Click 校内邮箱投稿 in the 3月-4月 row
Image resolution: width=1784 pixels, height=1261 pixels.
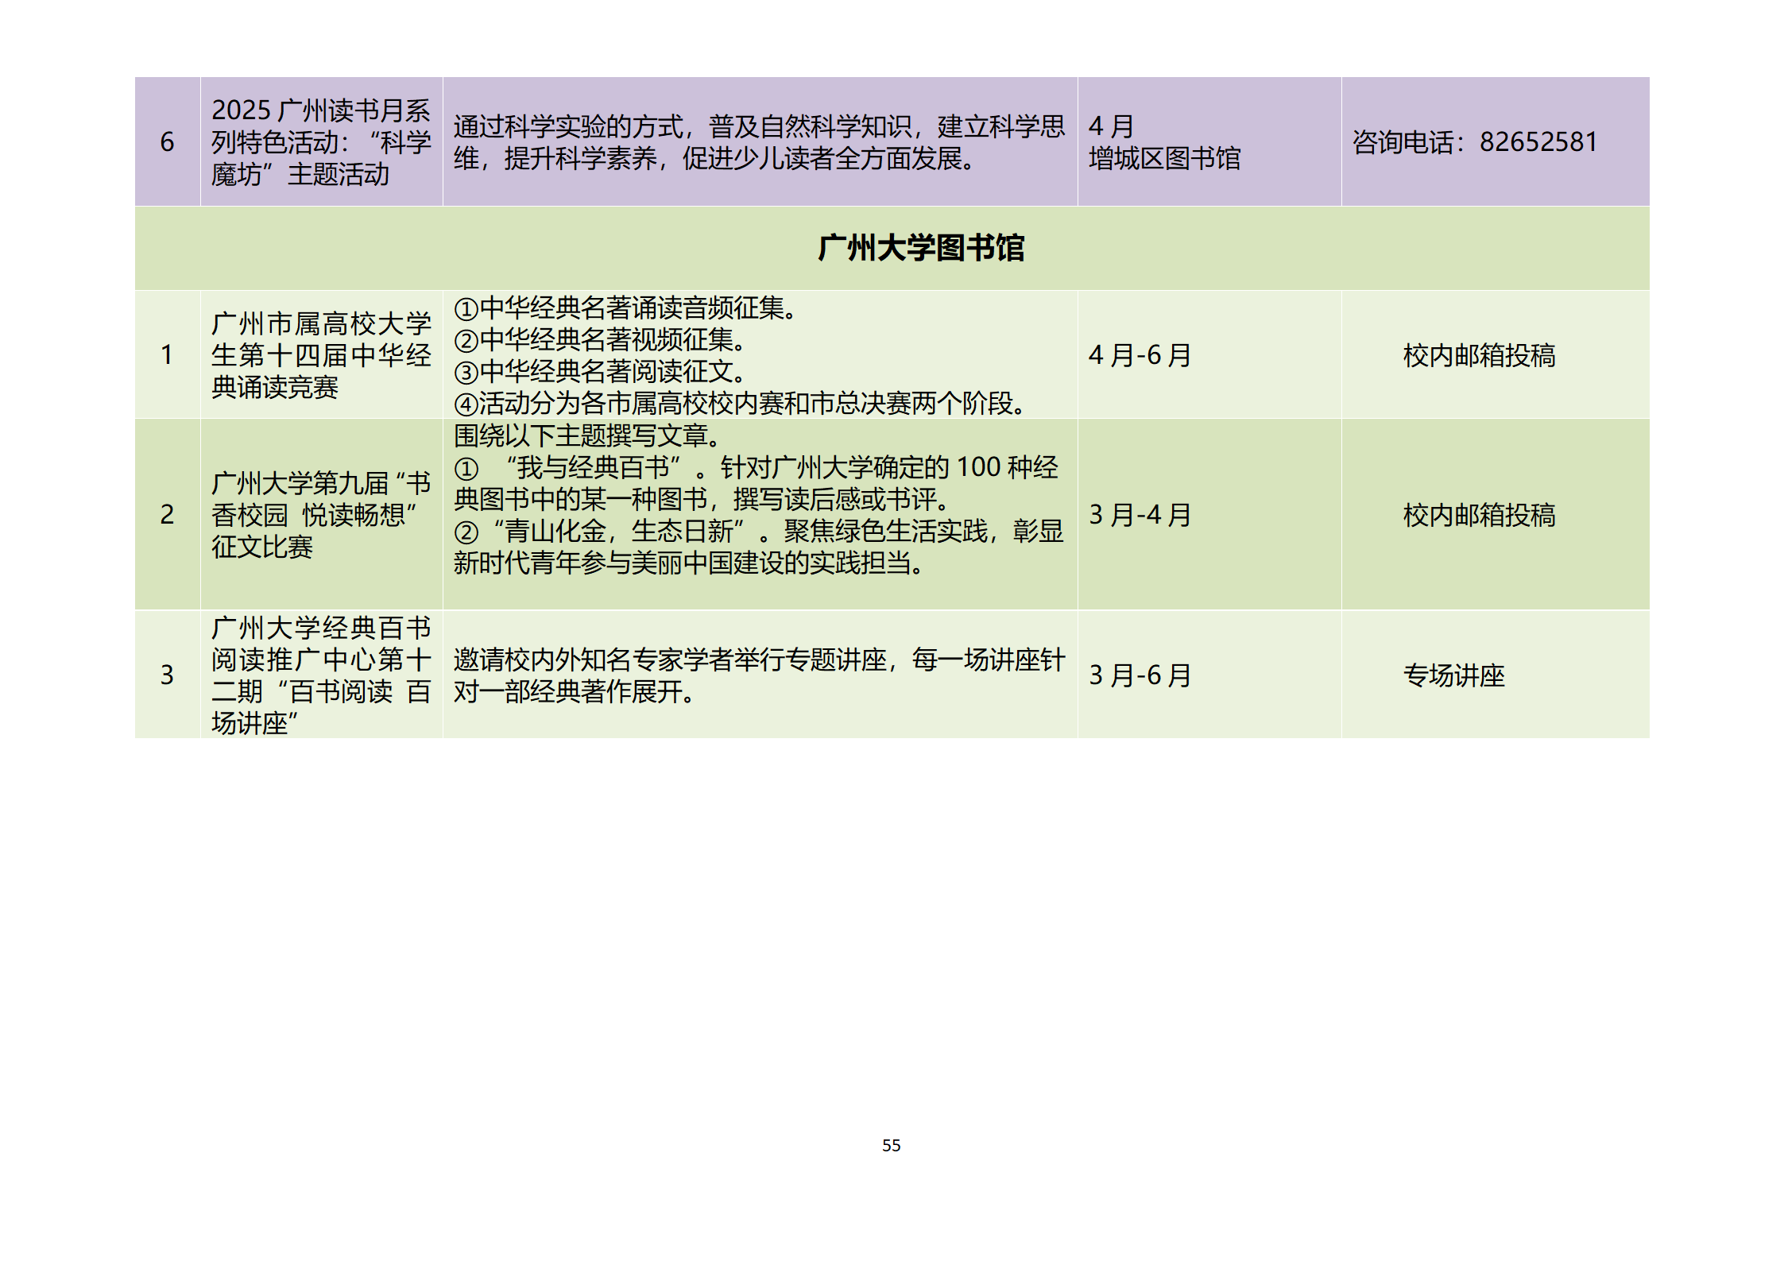[1479, 515]
